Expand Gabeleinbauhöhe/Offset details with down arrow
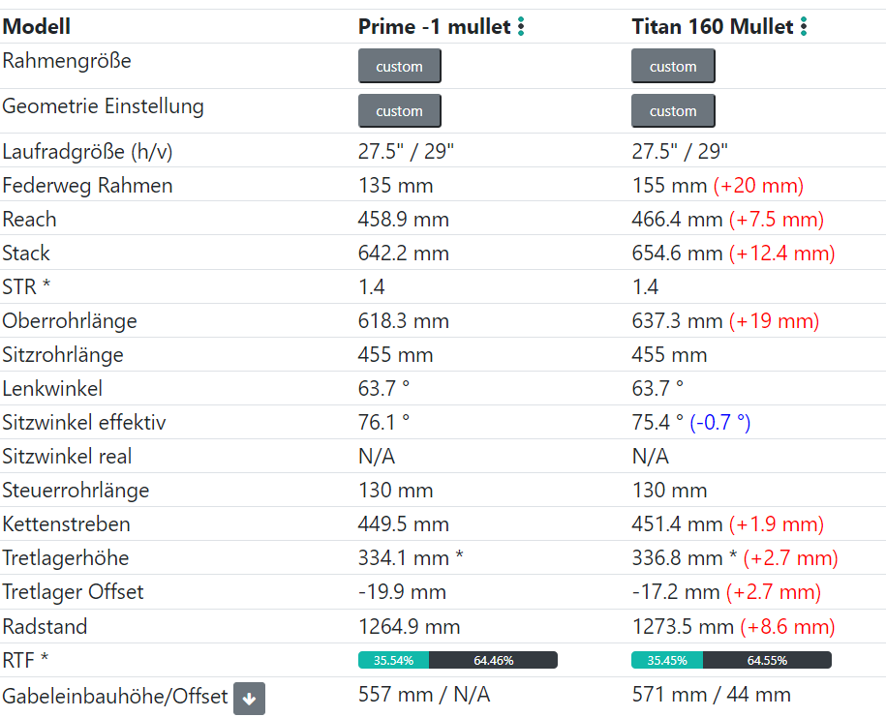 pyautogui.click(x=249, y=699)
